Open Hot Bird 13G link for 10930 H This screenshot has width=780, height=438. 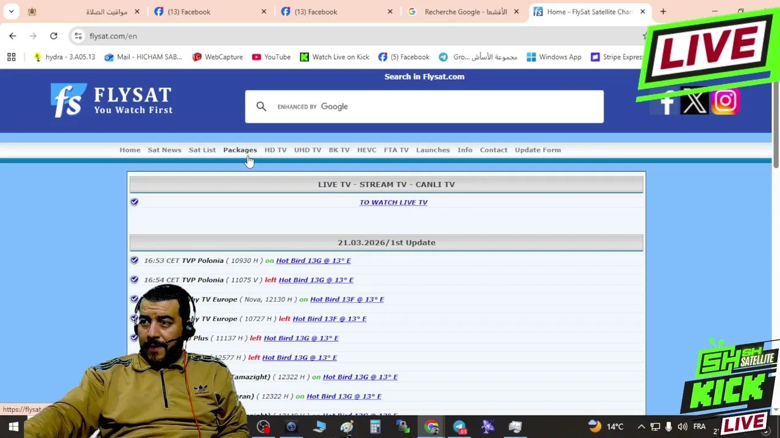[313, 260]
